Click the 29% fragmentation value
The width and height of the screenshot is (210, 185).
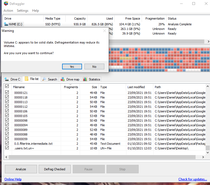[x=162, y=24]
